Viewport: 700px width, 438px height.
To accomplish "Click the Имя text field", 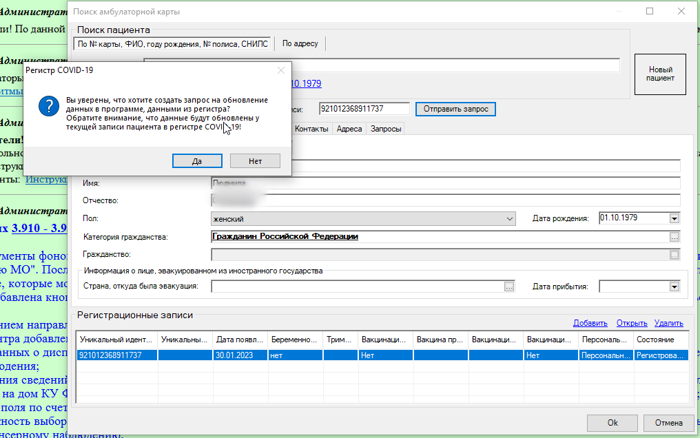I will pyautogui.click(x=446, y=183).
